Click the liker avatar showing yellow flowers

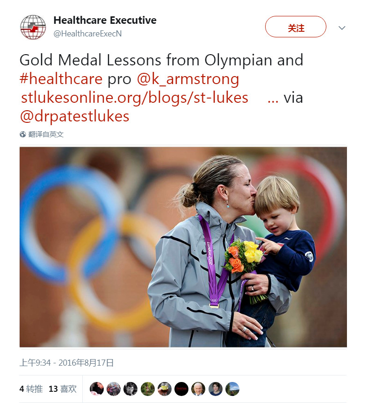165,389
